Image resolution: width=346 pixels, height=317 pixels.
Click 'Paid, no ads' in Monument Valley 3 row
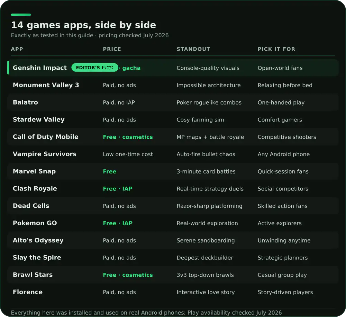[x=119, y=85]
